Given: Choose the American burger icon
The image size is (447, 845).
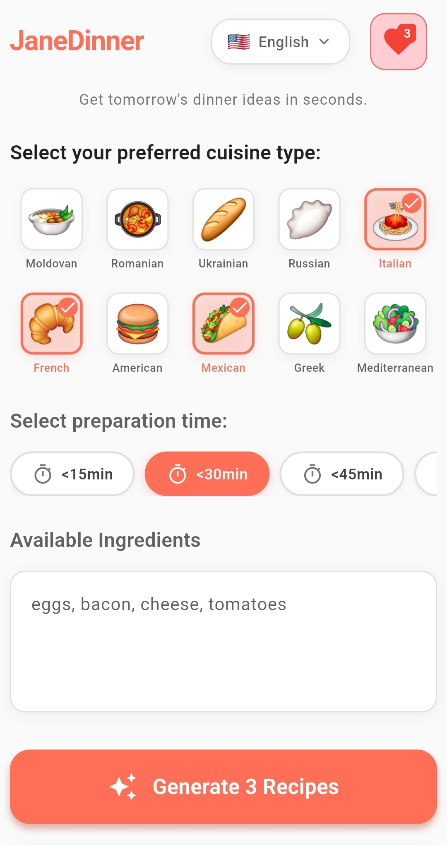Looking at the screenshot, I should coord(137,324).
